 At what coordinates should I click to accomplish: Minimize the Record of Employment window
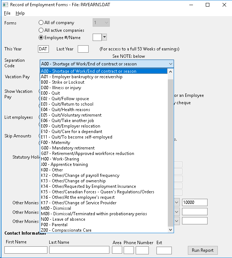tap(191, 5)
